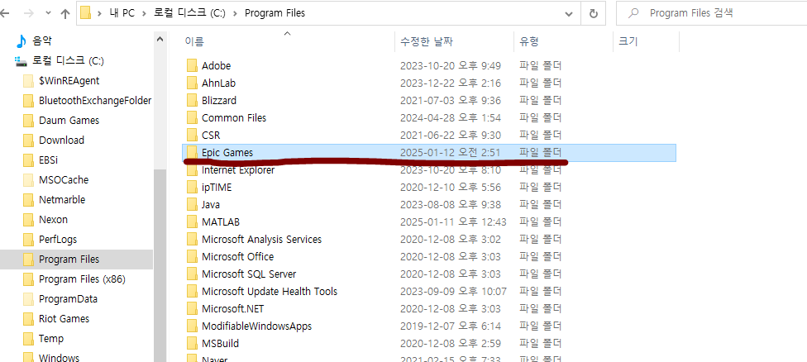The image size is (807, 362).
Task: Select the AhnLab folder icon
Action: pos(192,83)
